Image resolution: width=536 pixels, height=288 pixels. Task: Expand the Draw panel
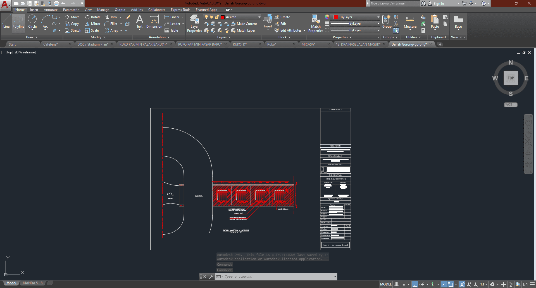[32, 37]
